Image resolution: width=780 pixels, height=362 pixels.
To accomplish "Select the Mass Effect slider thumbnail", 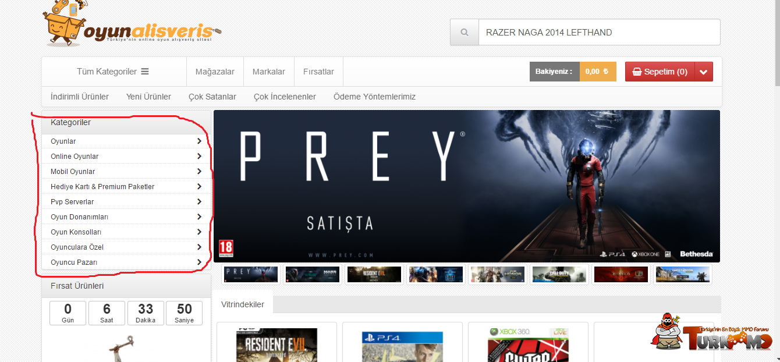I will tap(313, 274).
